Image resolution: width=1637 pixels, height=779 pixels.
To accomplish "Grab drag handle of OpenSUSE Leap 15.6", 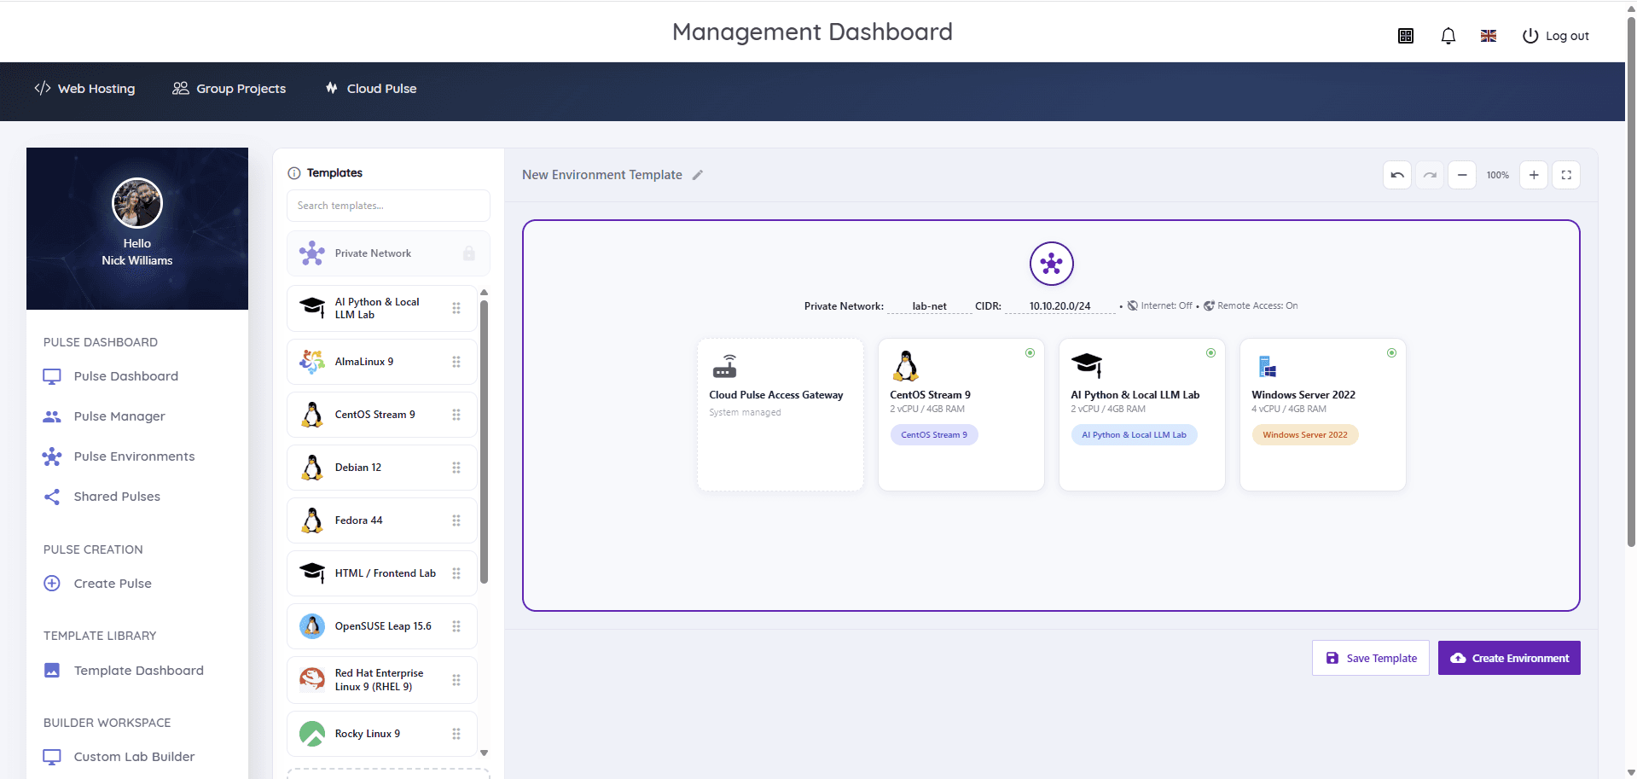I will tap(456, 626).
